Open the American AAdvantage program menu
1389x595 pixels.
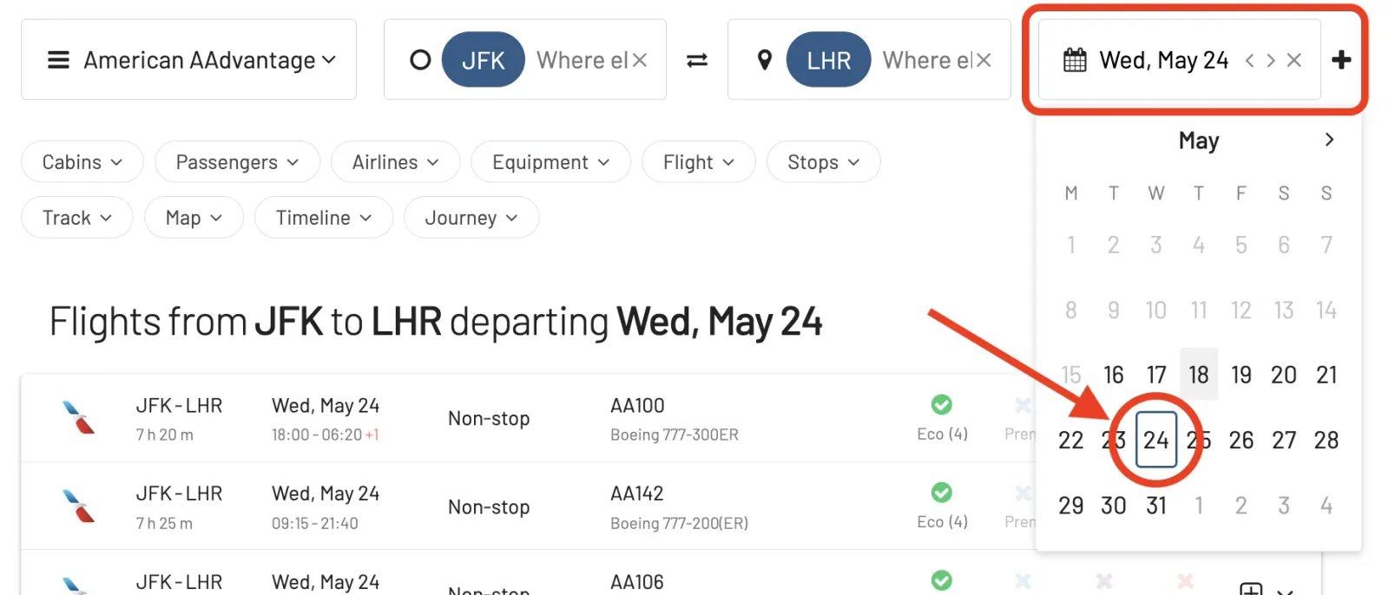[188, 60]
